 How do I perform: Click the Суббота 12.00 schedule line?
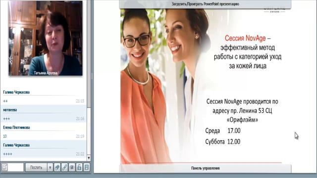tap(223, 142)
